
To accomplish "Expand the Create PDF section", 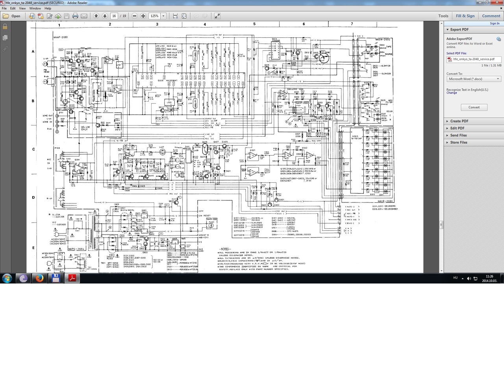I will [473, 121].
